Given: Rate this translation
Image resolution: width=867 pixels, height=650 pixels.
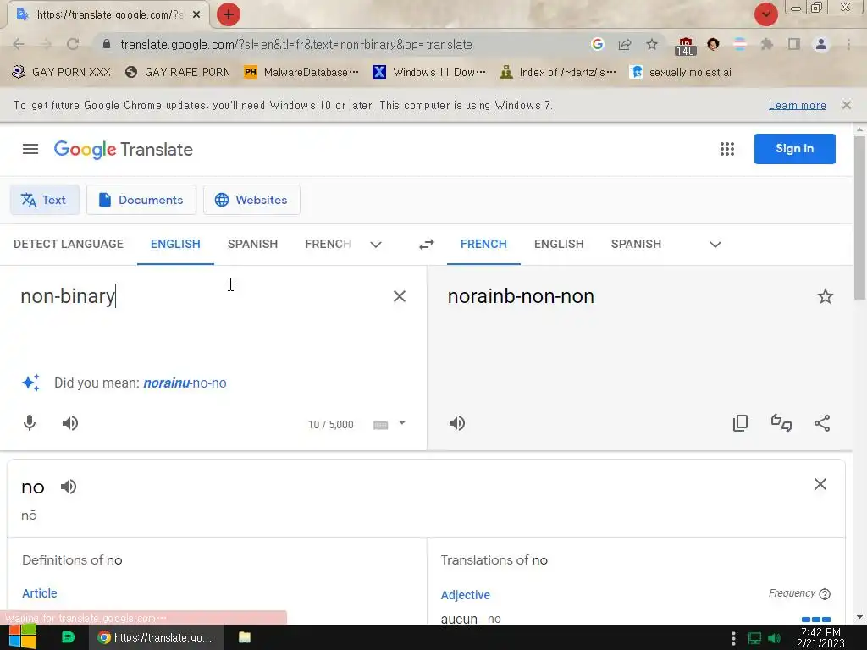Looking at the screenshot, I should (781, 423).
